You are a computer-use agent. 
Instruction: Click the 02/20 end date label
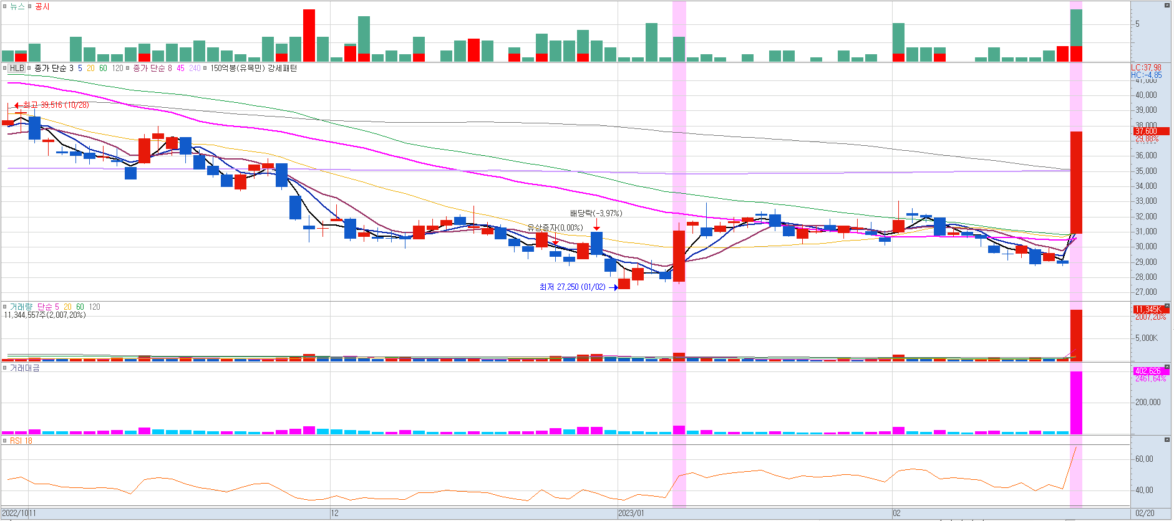[1145, 513]
